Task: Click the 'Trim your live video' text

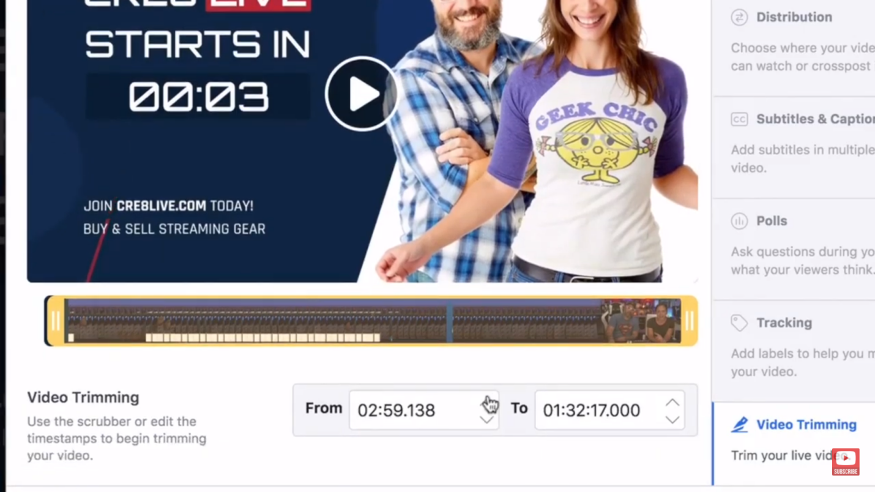Action: tap(789, 455)
